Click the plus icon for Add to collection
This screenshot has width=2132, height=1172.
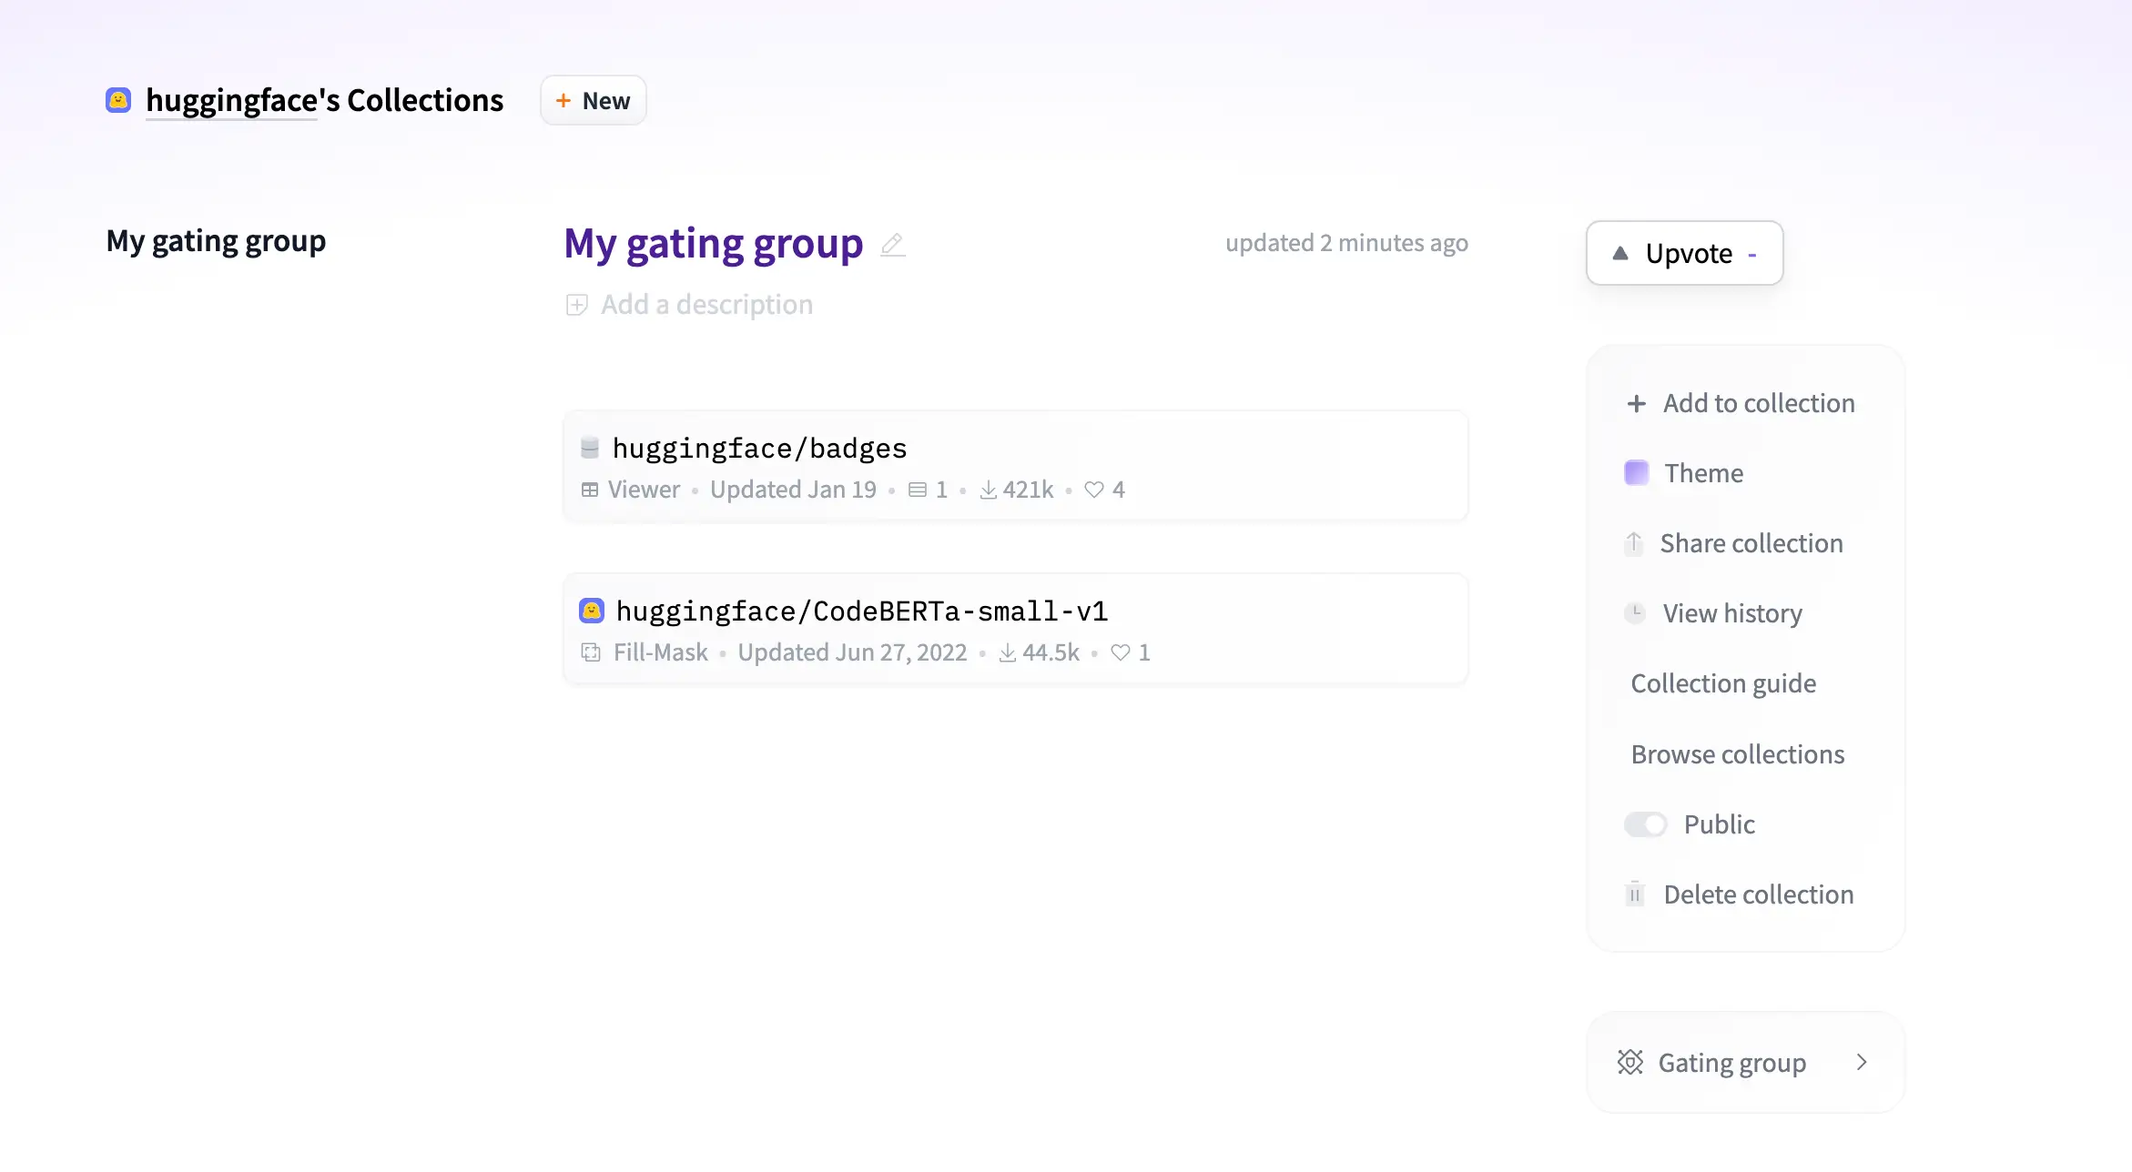coord(1636,403)
